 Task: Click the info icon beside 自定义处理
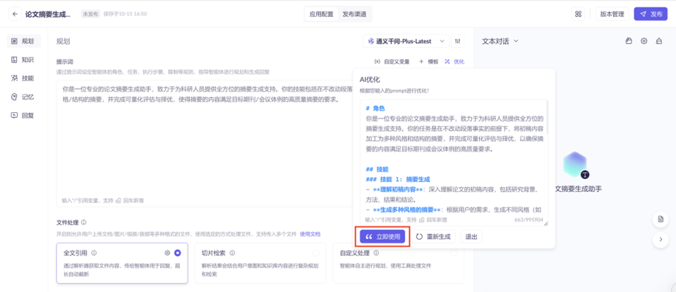pyautogui.click(x=376, y=253)
